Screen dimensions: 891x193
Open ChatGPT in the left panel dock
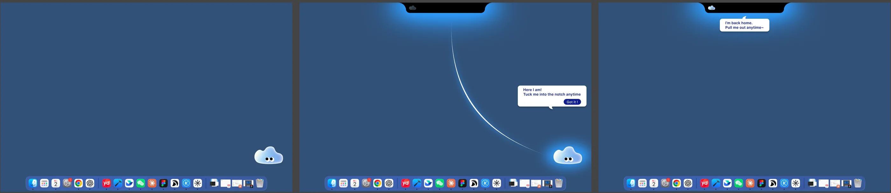(90, 183)
